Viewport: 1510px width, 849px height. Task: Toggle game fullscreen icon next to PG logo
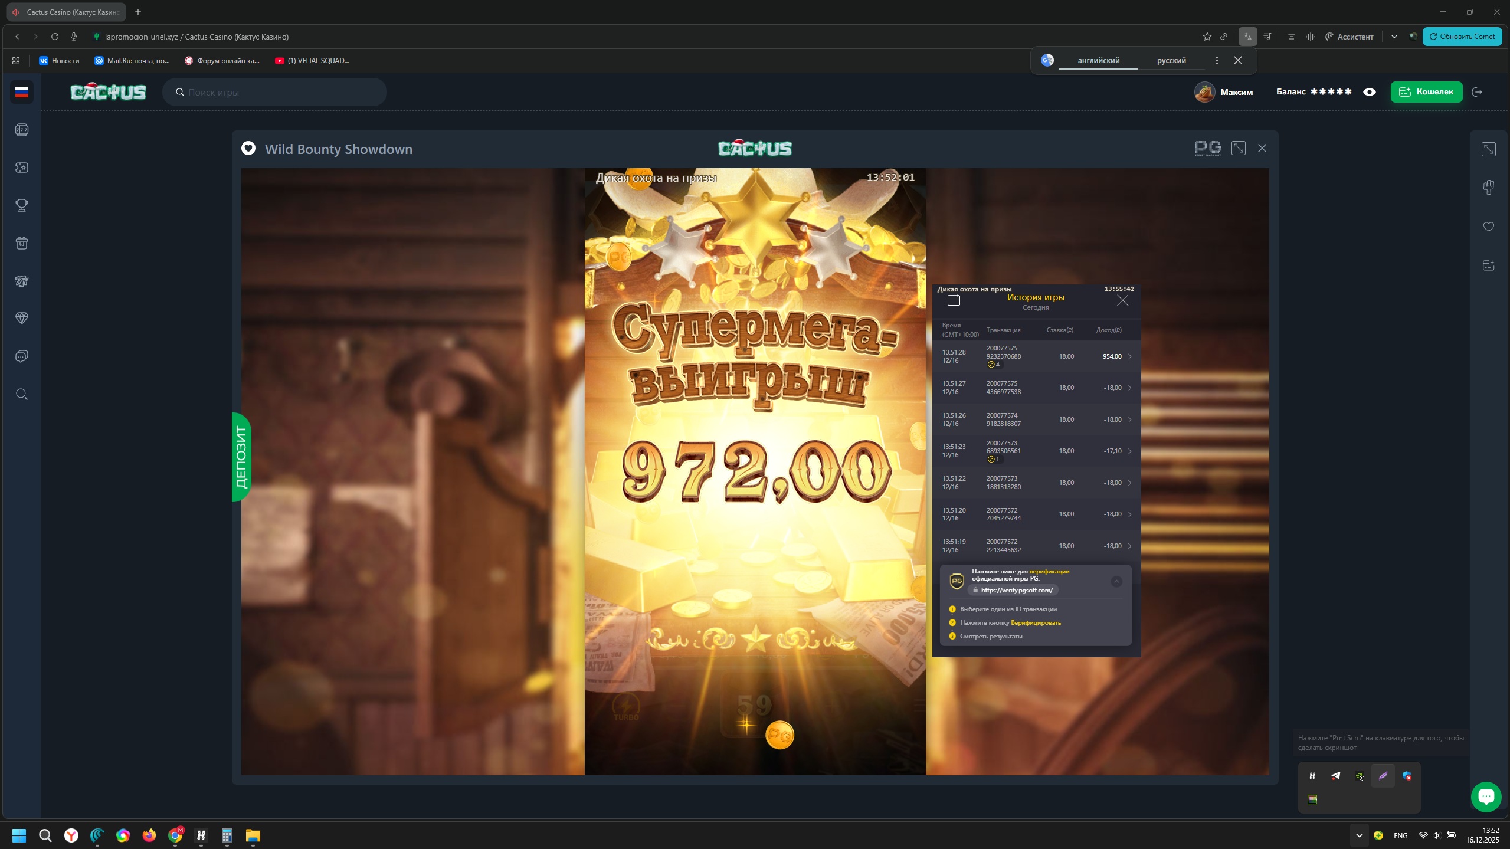pos(1239,148)
